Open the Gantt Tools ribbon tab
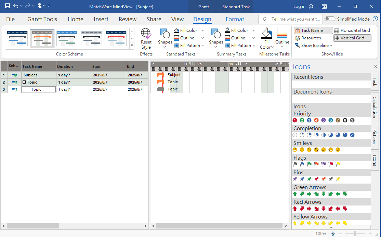Image resolution: width=381 pixels, height=237 pixels. [42, 19]
